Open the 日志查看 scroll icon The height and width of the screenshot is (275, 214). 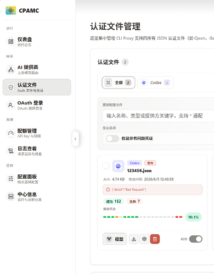click(x=11, y=151)
